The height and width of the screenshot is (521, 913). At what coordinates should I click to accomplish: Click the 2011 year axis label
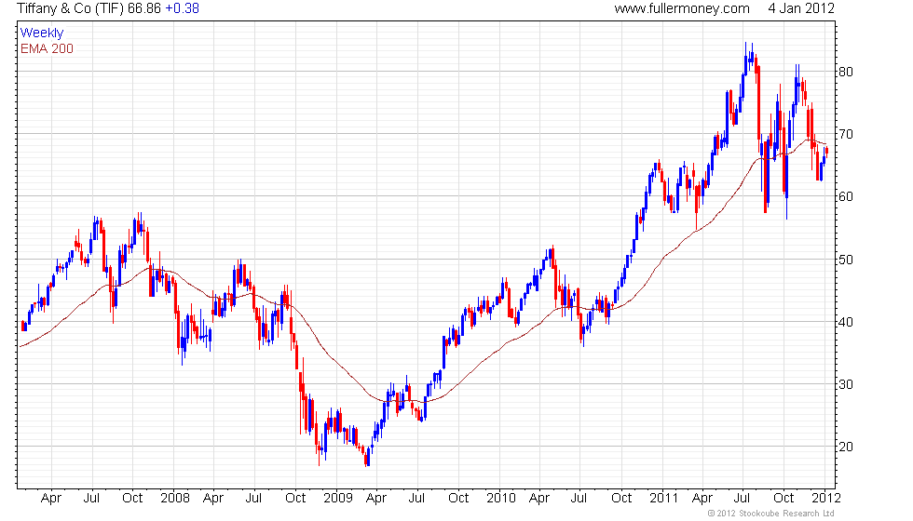click(x=663, y=499)
